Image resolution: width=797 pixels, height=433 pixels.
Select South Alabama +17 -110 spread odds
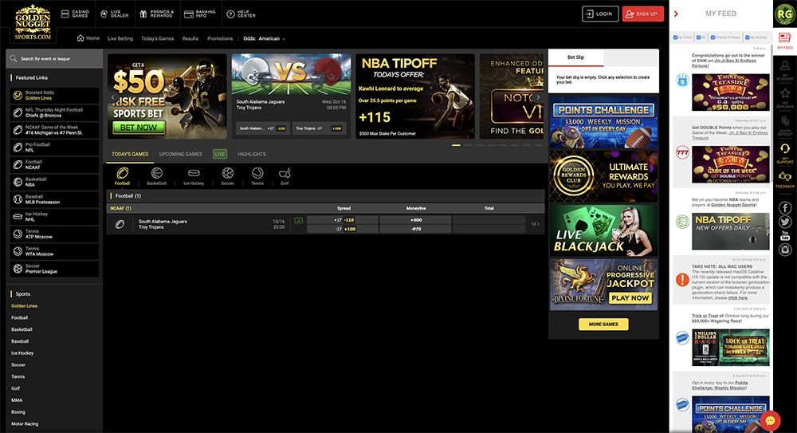343,220
